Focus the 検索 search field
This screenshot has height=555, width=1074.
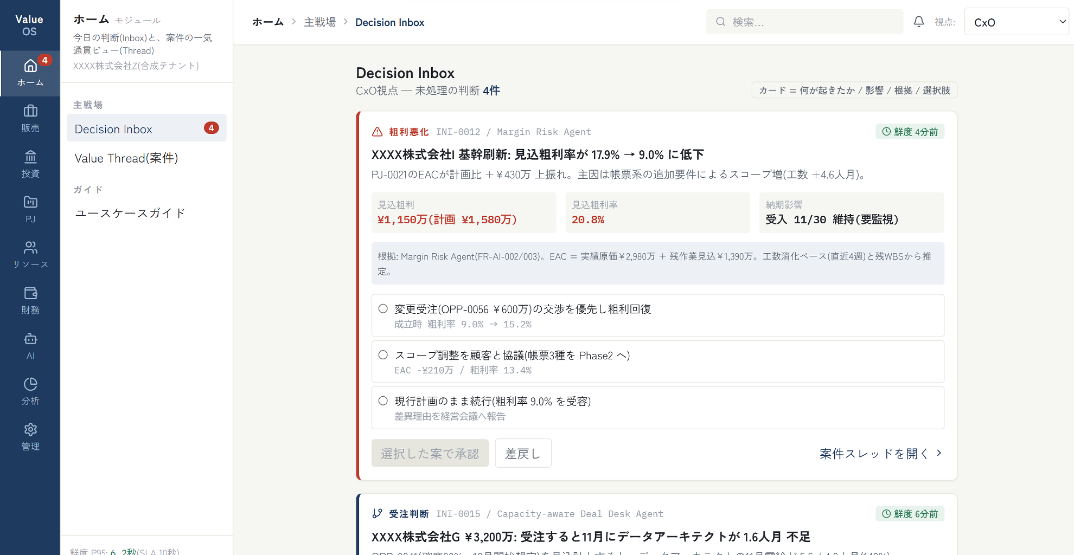(804, 22)
